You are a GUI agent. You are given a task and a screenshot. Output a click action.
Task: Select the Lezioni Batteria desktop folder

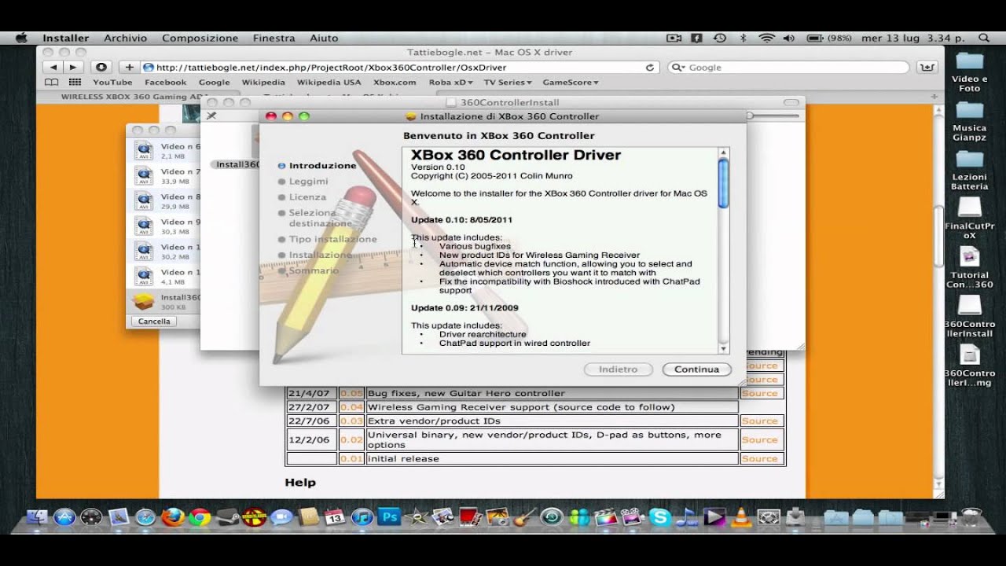pyautogui.click(x=969, y=171)
